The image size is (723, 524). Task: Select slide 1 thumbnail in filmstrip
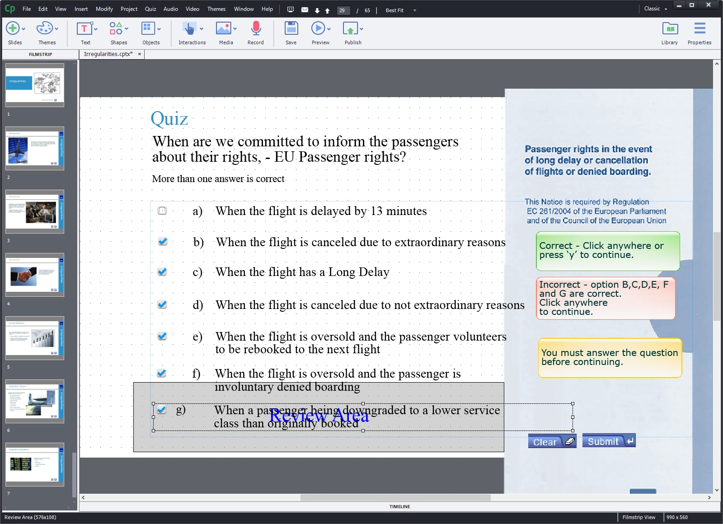tap(35, 85)
